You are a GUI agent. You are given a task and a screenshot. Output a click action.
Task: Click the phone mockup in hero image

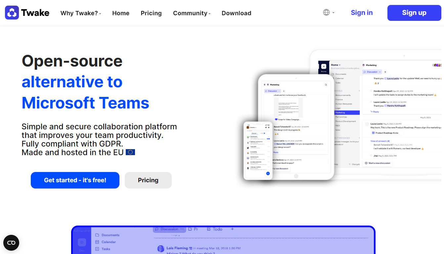[x=258, y=150]
